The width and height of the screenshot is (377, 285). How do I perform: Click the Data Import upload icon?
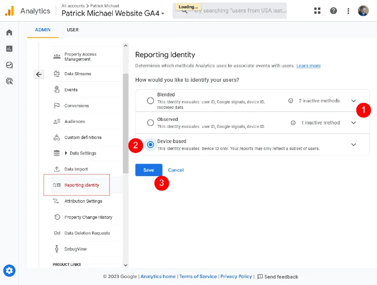57,169
